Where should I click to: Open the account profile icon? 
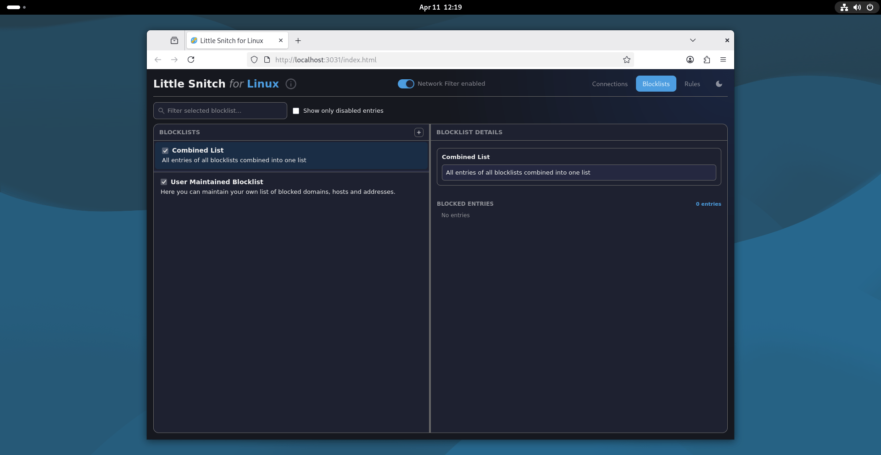(x=690, y=60)
